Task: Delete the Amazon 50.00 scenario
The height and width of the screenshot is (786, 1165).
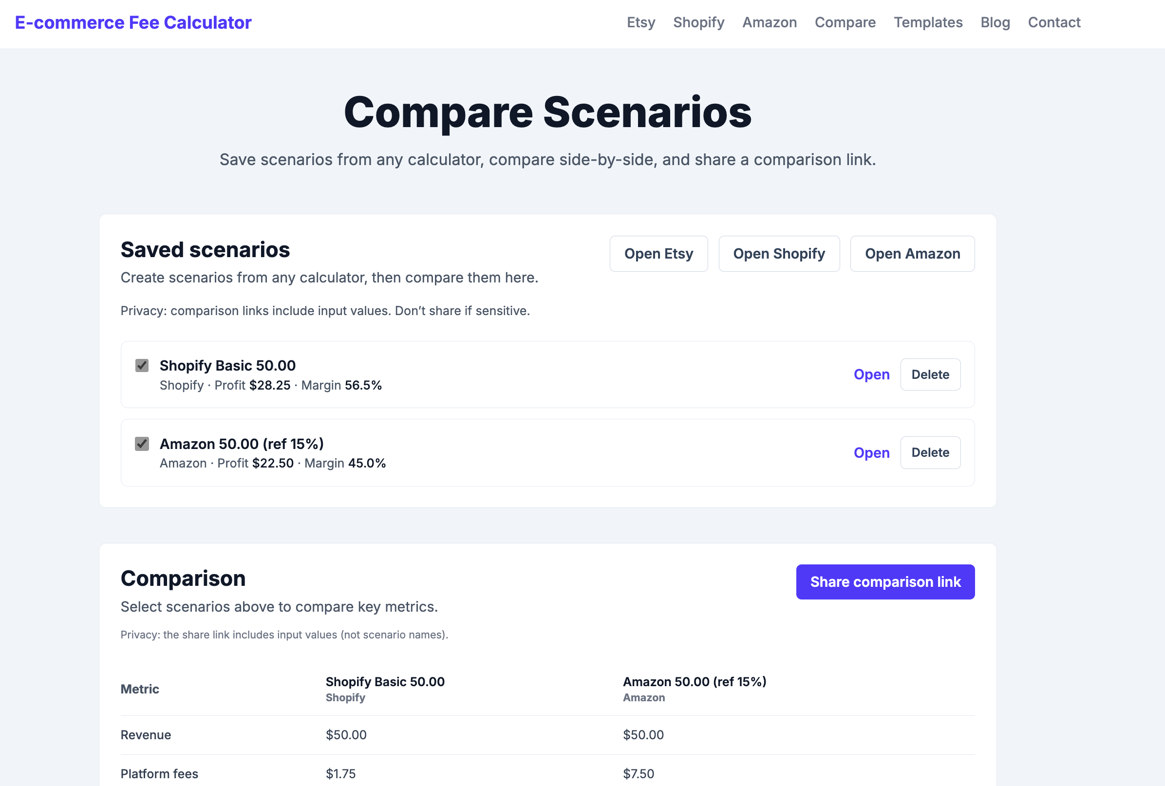Action: pyautogui.click(x=930, y=452)
